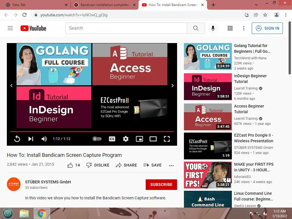Screen dimensions: 292x219
Task: Click in the YouTube search field
Action: pos(126,28)
